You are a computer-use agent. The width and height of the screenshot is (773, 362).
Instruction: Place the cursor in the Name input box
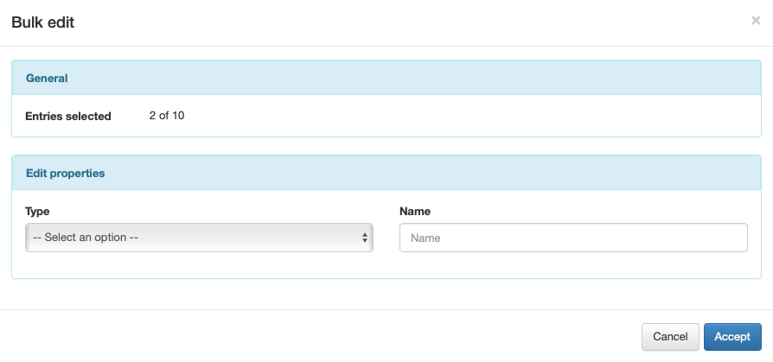(x=573, y=238)
